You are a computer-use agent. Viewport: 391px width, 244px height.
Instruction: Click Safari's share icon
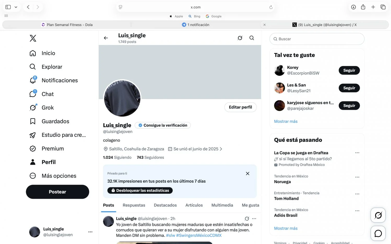pyautogui.click(x=363, y=7)
